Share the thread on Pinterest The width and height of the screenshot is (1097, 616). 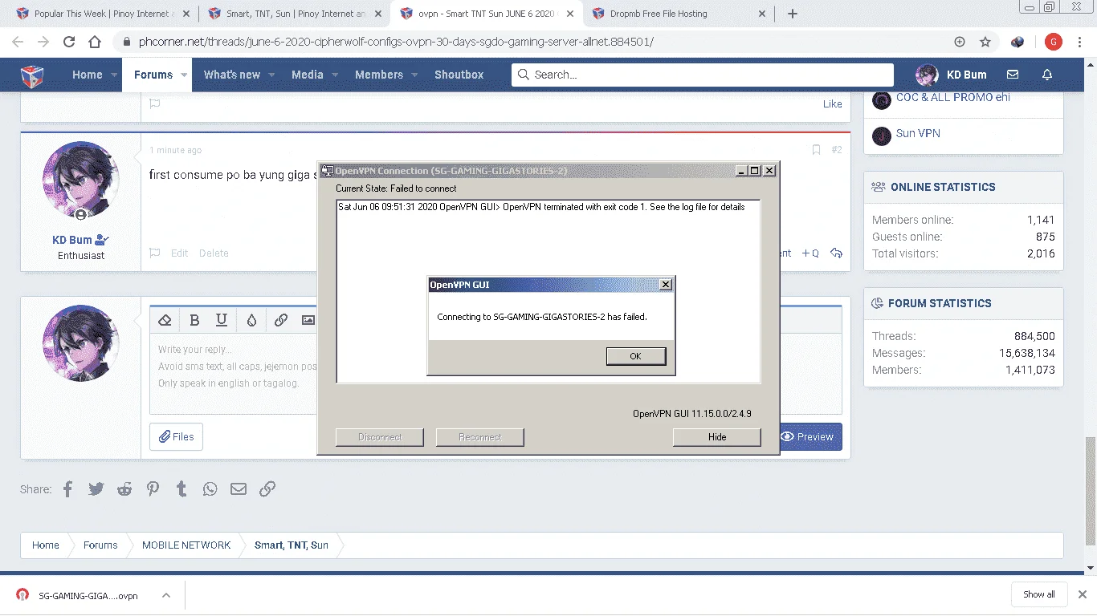[153, 489]
